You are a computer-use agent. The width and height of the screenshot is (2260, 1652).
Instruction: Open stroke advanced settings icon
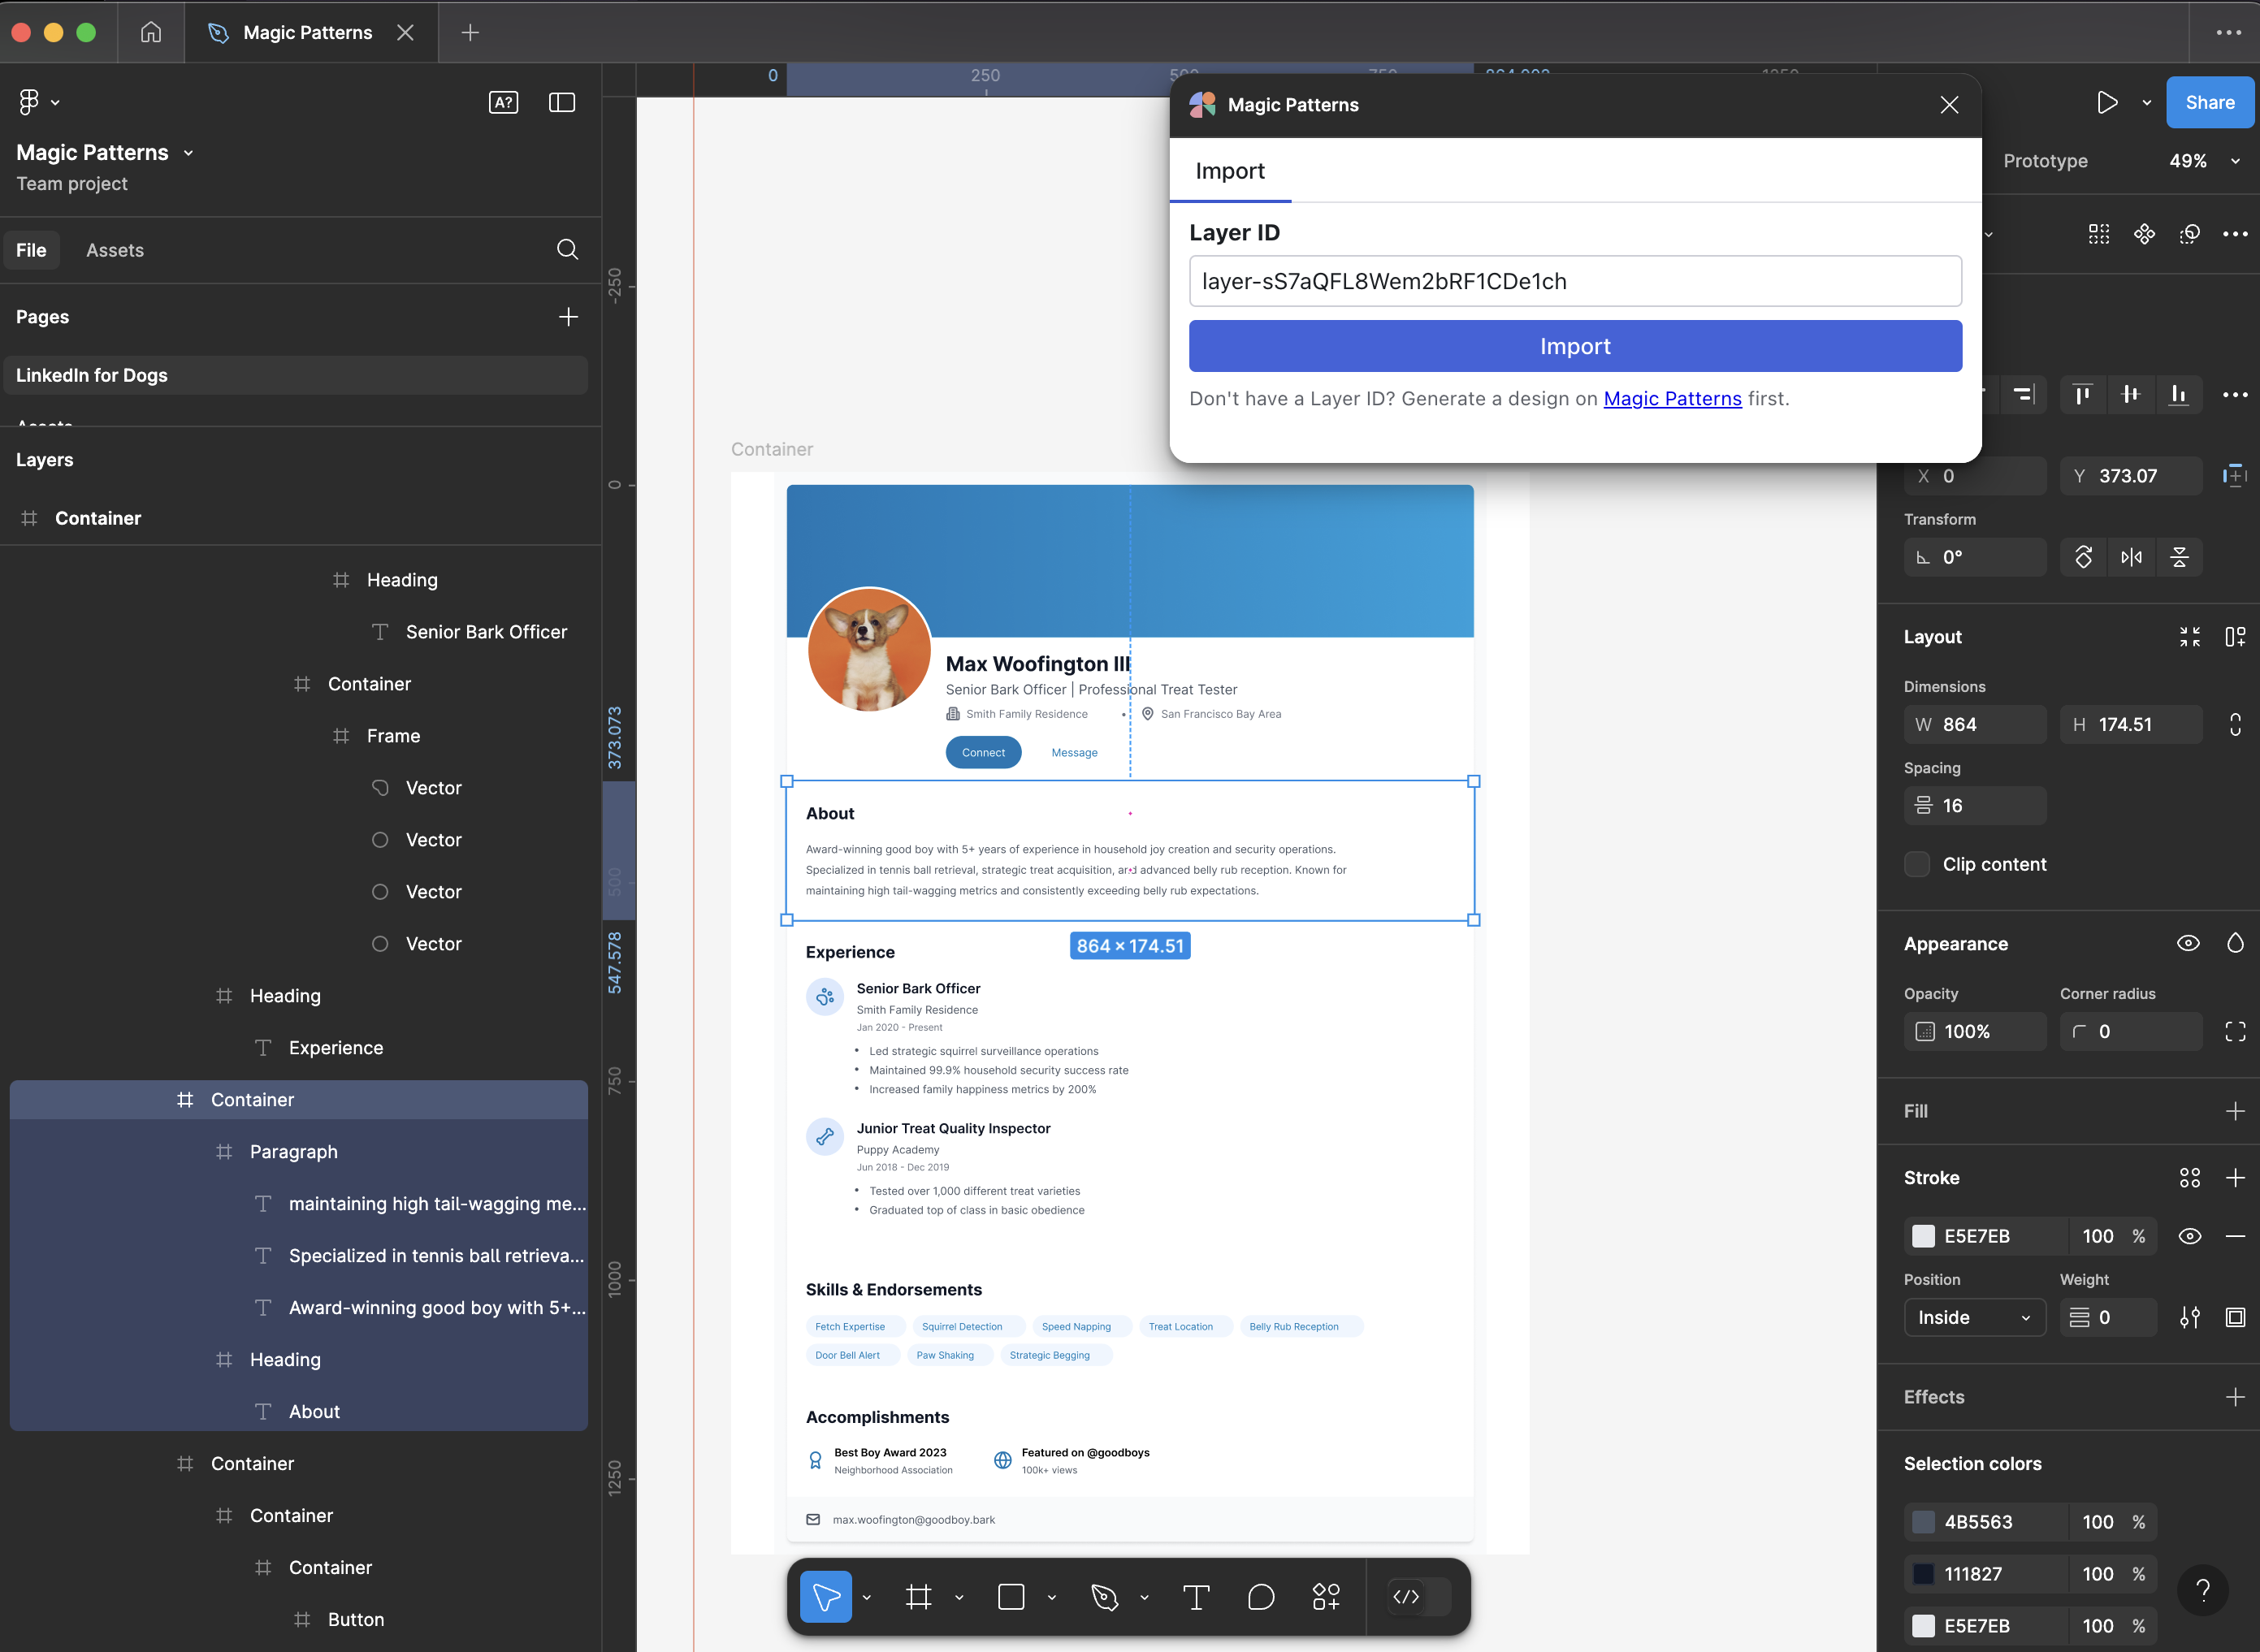point(2189,1318)
